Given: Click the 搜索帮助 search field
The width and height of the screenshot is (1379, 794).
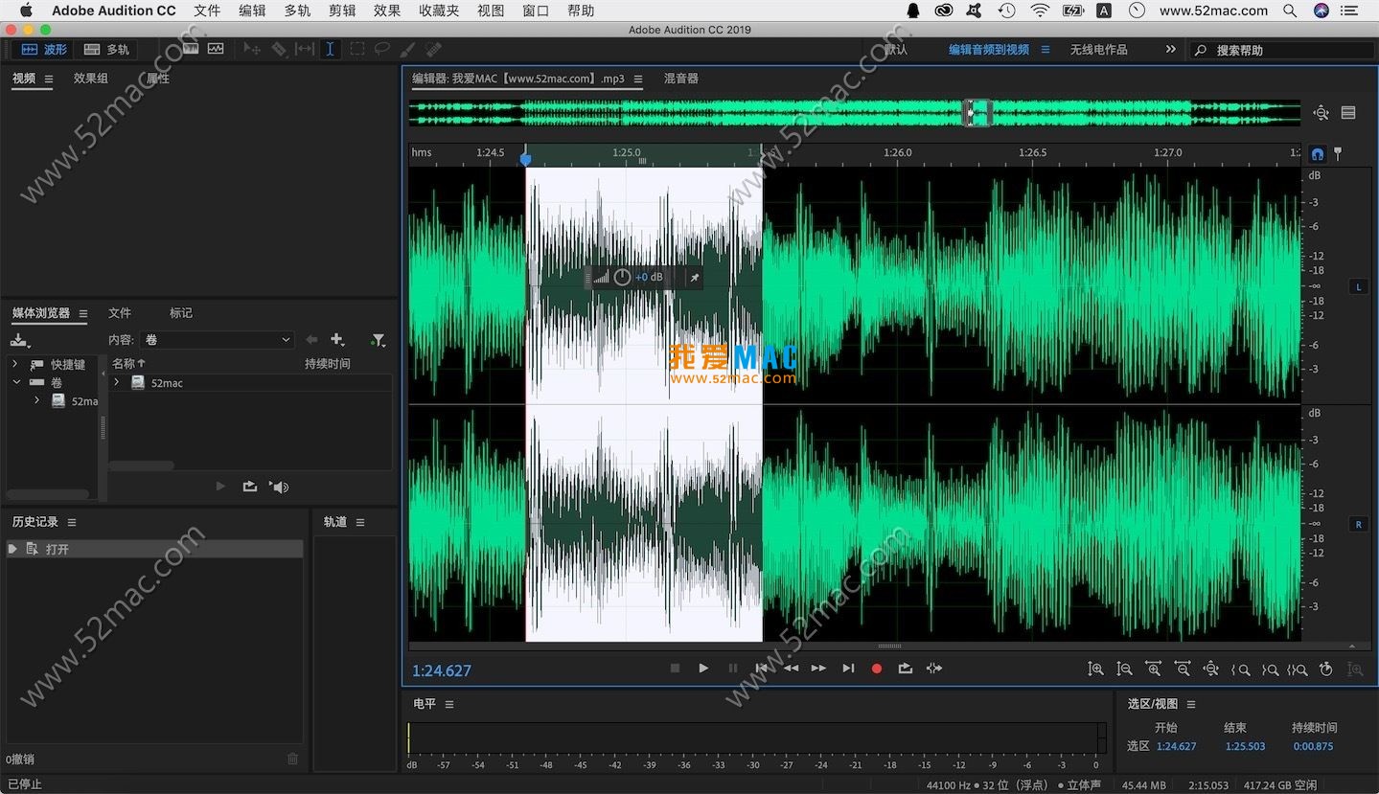Looking at the screenshot, I should coord(1281,50).
